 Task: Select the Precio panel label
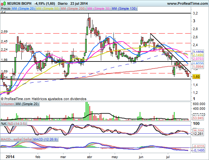tap(5, 9)
